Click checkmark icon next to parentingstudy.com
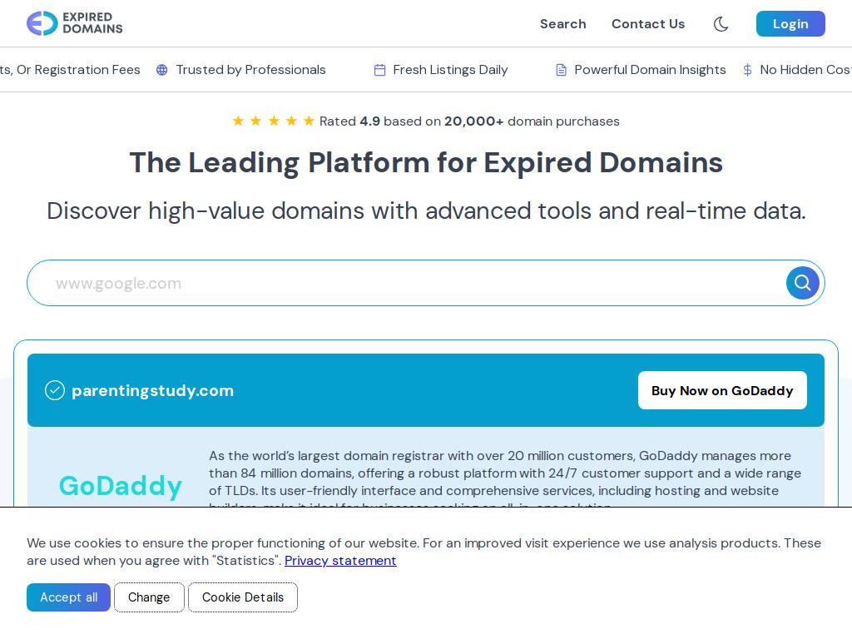Viewport: 852px width, 639px height. [x=54, y=390]
